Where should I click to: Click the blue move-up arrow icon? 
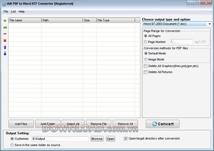point(5,47)
